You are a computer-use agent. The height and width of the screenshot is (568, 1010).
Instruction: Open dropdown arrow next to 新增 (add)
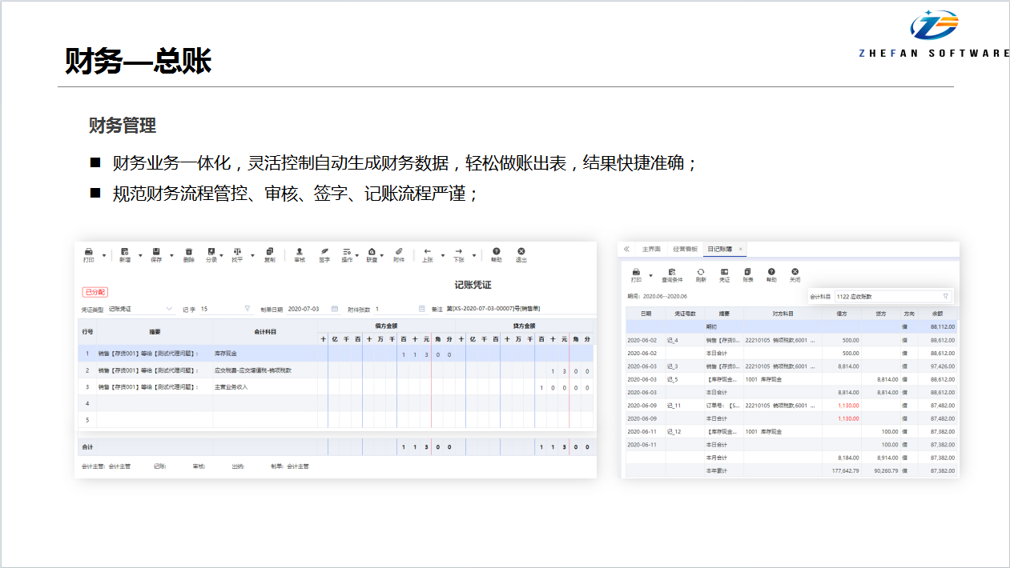tap(140, 256)
